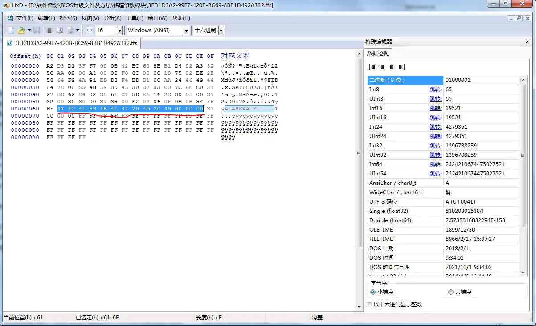Click 跳转 link for Int32

(x=435, y=146)
